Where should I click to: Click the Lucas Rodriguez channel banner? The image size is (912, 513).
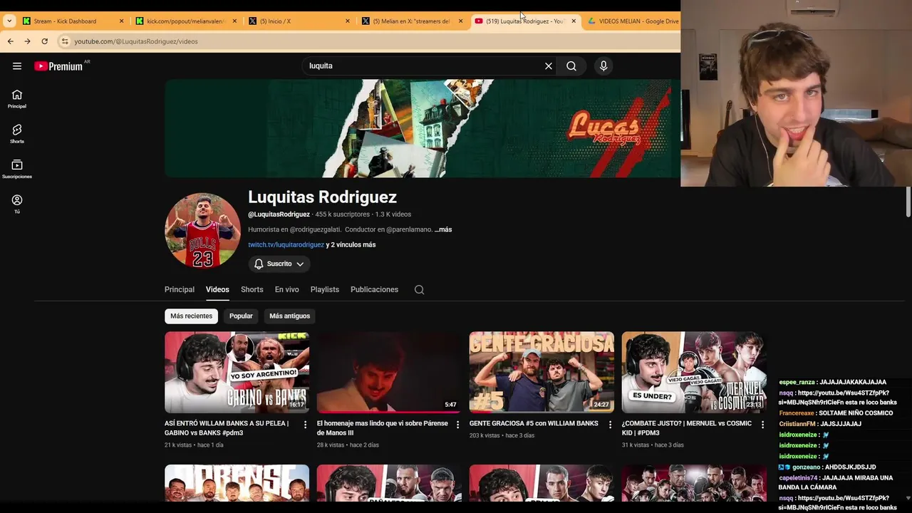pyautogui.click(x=423, y=128)
